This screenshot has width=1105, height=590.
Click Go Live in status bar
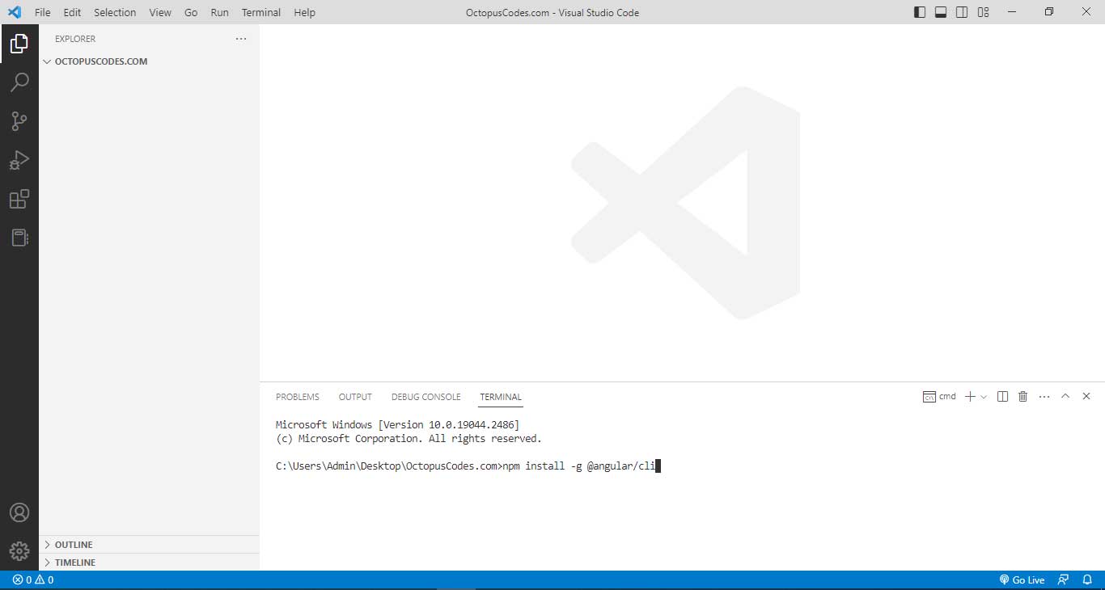[1022, 580]
